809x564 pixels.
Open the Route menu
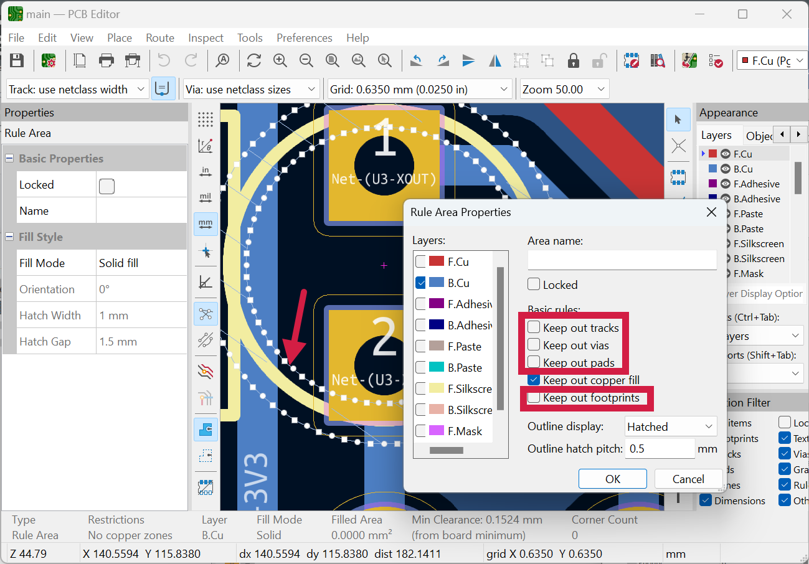160,38
